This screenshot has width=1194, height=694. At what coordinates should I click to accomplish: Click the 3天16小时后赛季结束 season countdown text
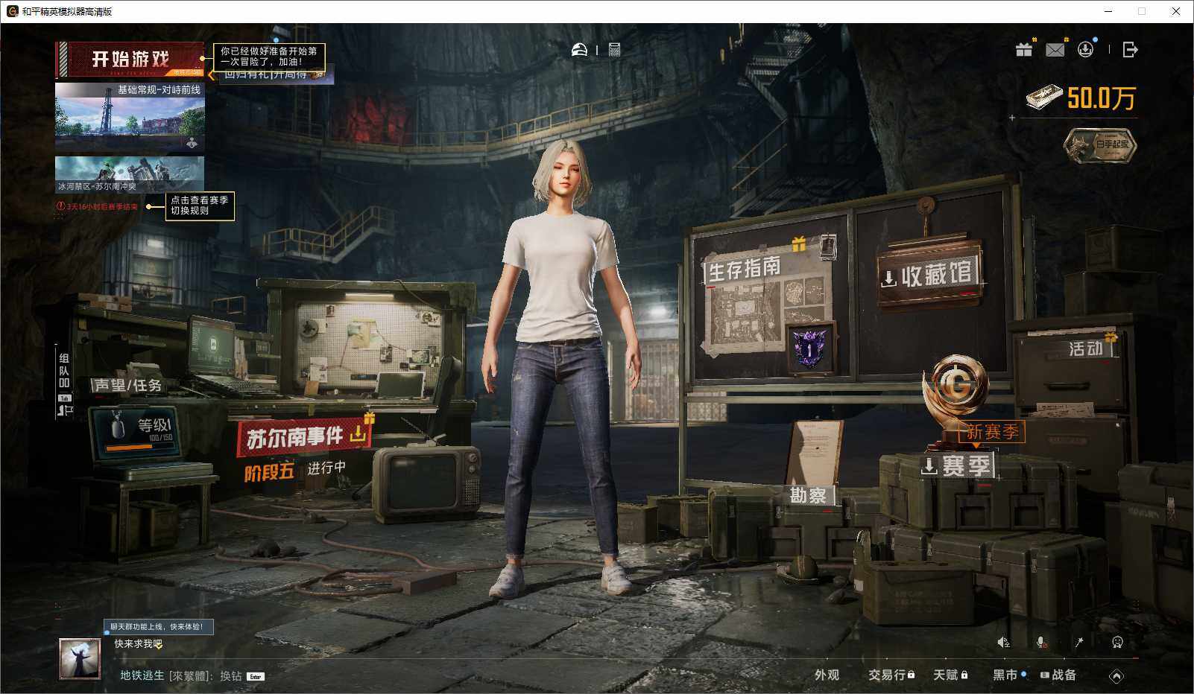101,207
